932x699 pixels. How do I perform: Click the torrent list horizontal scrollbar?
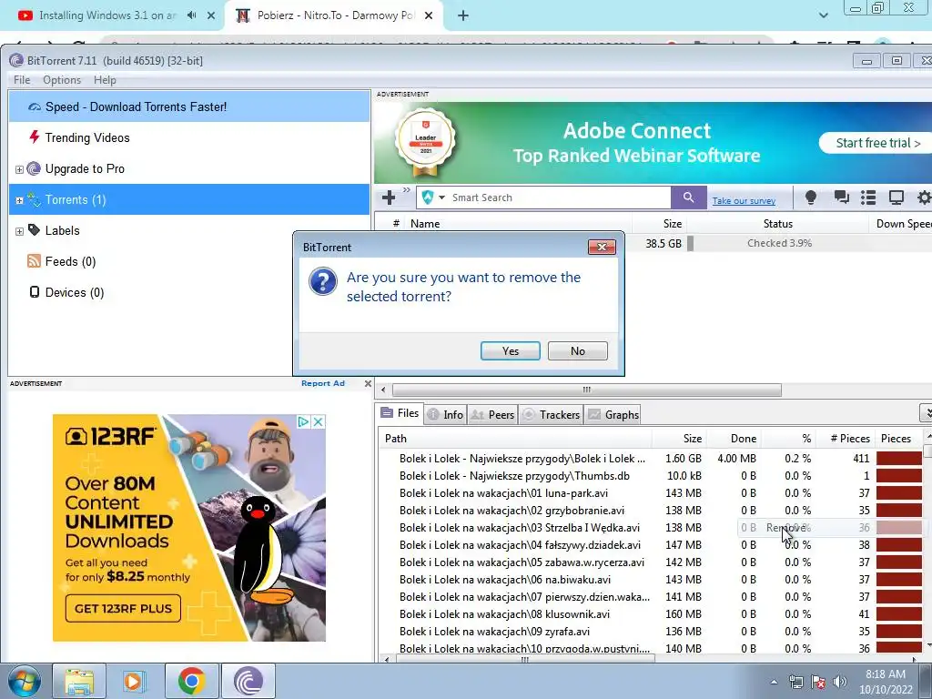586,390
